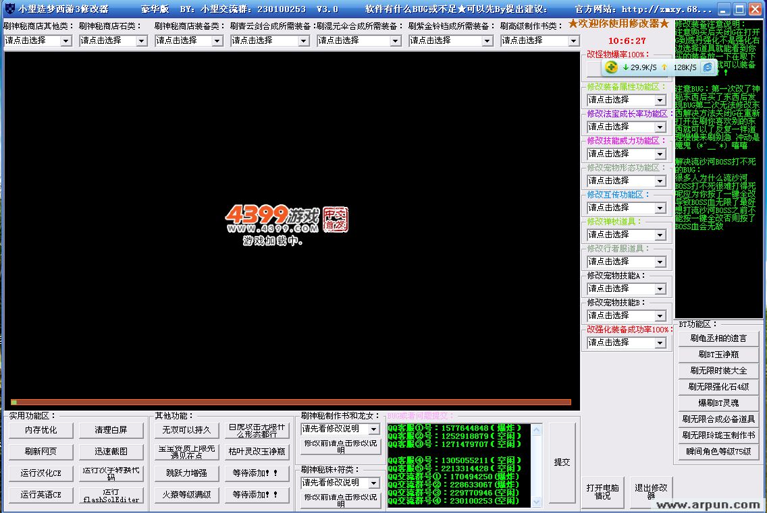Click the QQ客服①号 1577644848 line
The height and width of the screenshot is (513, 767).
coord(454,429)
